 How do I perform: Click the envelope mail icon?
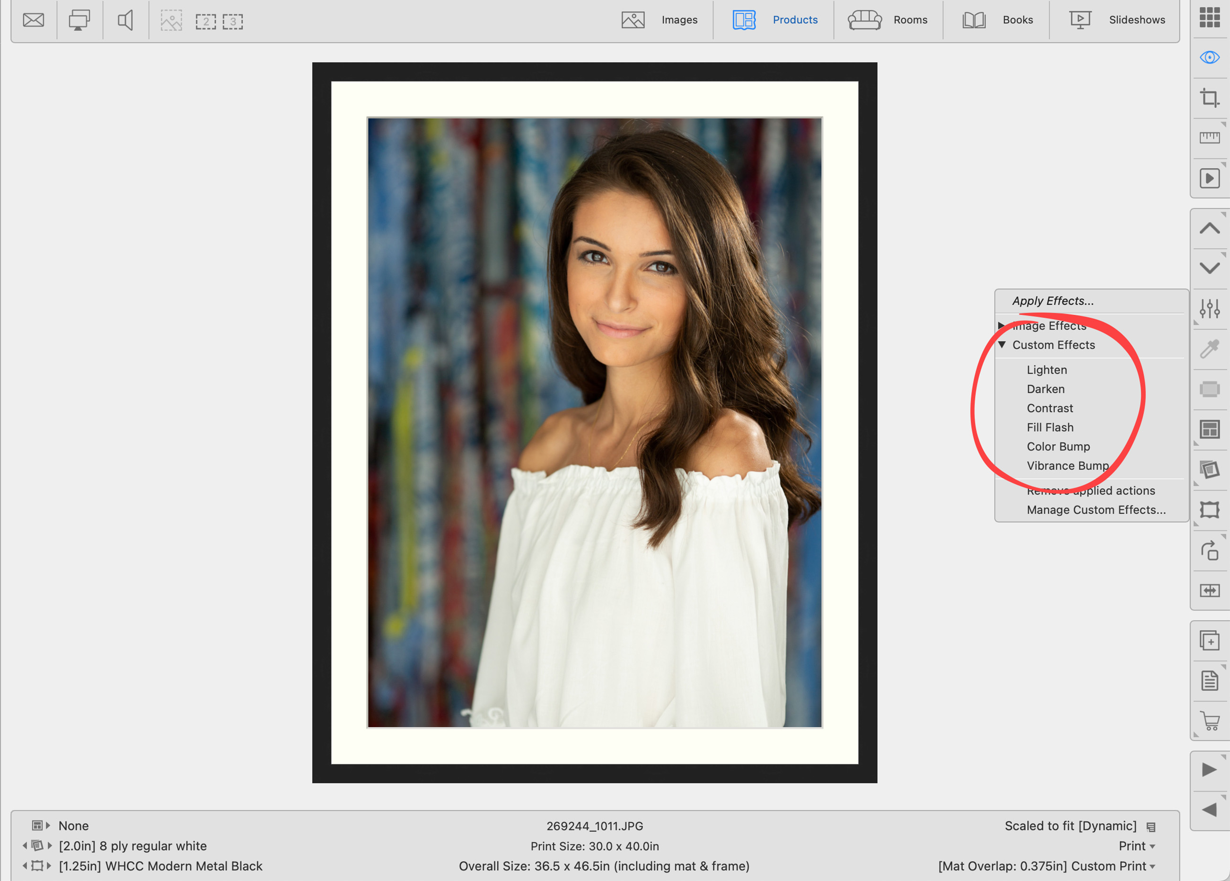point(34,21)
